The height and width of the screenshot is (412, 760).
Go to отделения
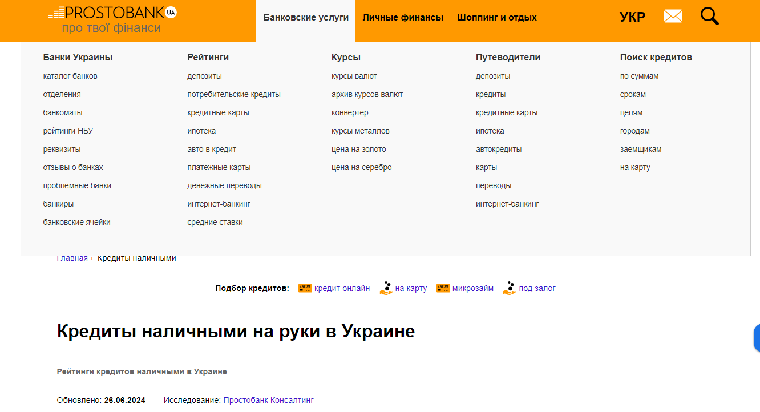(x=62, y=94)
